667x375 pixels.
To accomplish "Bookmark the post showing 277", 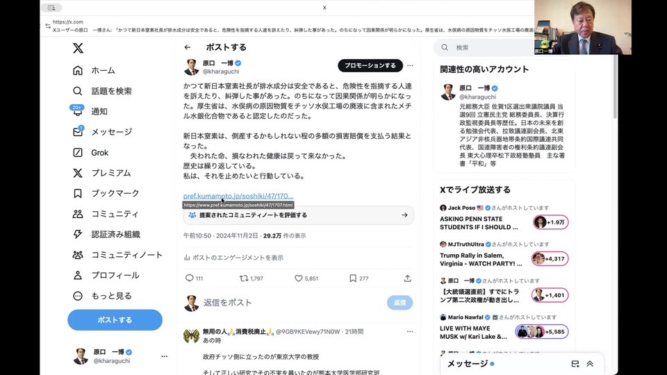I will 359,278.
